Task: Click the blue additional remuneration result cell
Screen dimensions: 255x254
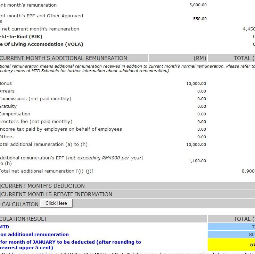Action: point(231,234)
